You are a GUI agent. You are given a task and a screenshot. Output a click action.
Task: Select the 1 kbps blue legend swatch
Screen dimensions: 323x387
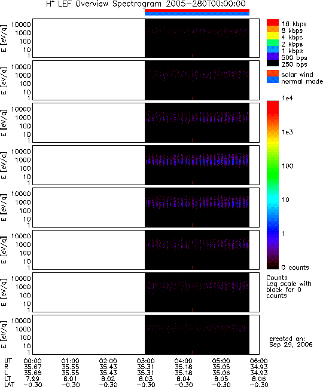pyautogui.click(x=273, y=49)
